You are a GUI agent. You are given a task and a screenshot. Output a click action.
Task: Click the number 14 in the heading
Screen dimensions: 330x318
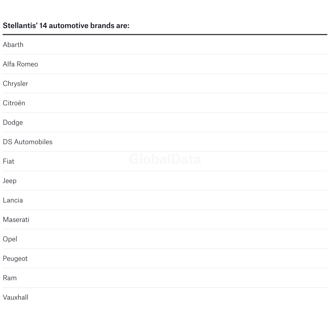tap(43, 26)
